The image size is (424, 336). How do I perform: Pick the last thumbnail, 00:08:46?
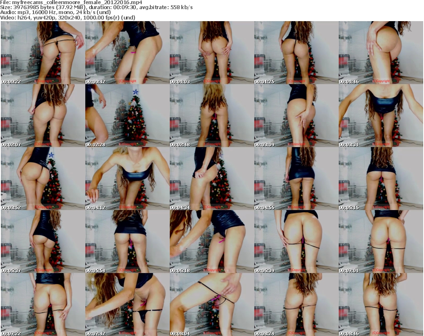coord(381,305)
